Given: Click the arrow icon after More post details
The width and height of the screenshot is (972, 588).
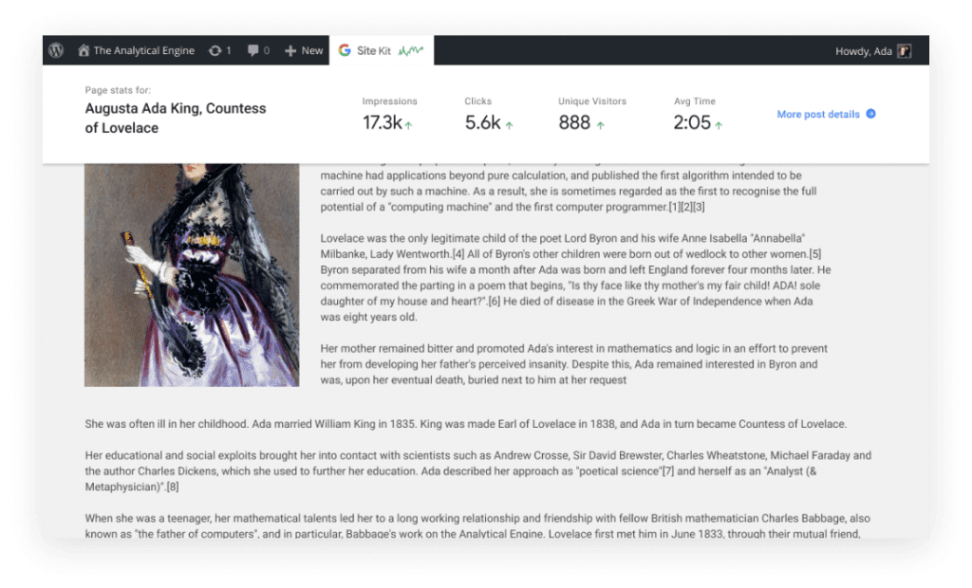Looking at the screenshot, I should tap(870, 115).
